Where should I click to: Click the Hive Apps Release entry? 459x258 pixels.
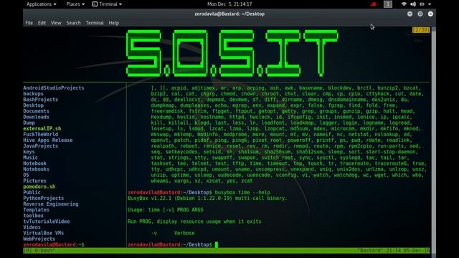click(48, 140)
